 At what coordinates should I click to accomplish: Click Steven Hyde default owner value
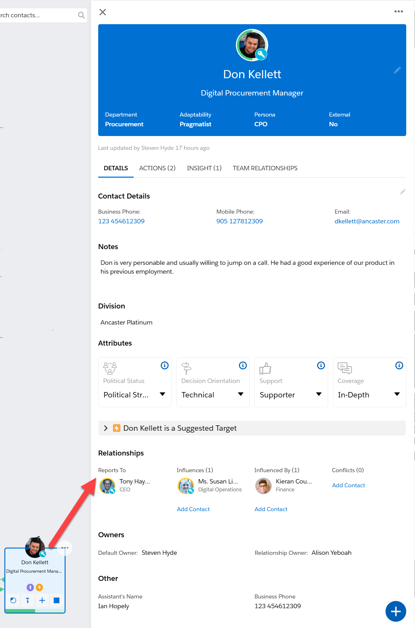tap(159, 553)
